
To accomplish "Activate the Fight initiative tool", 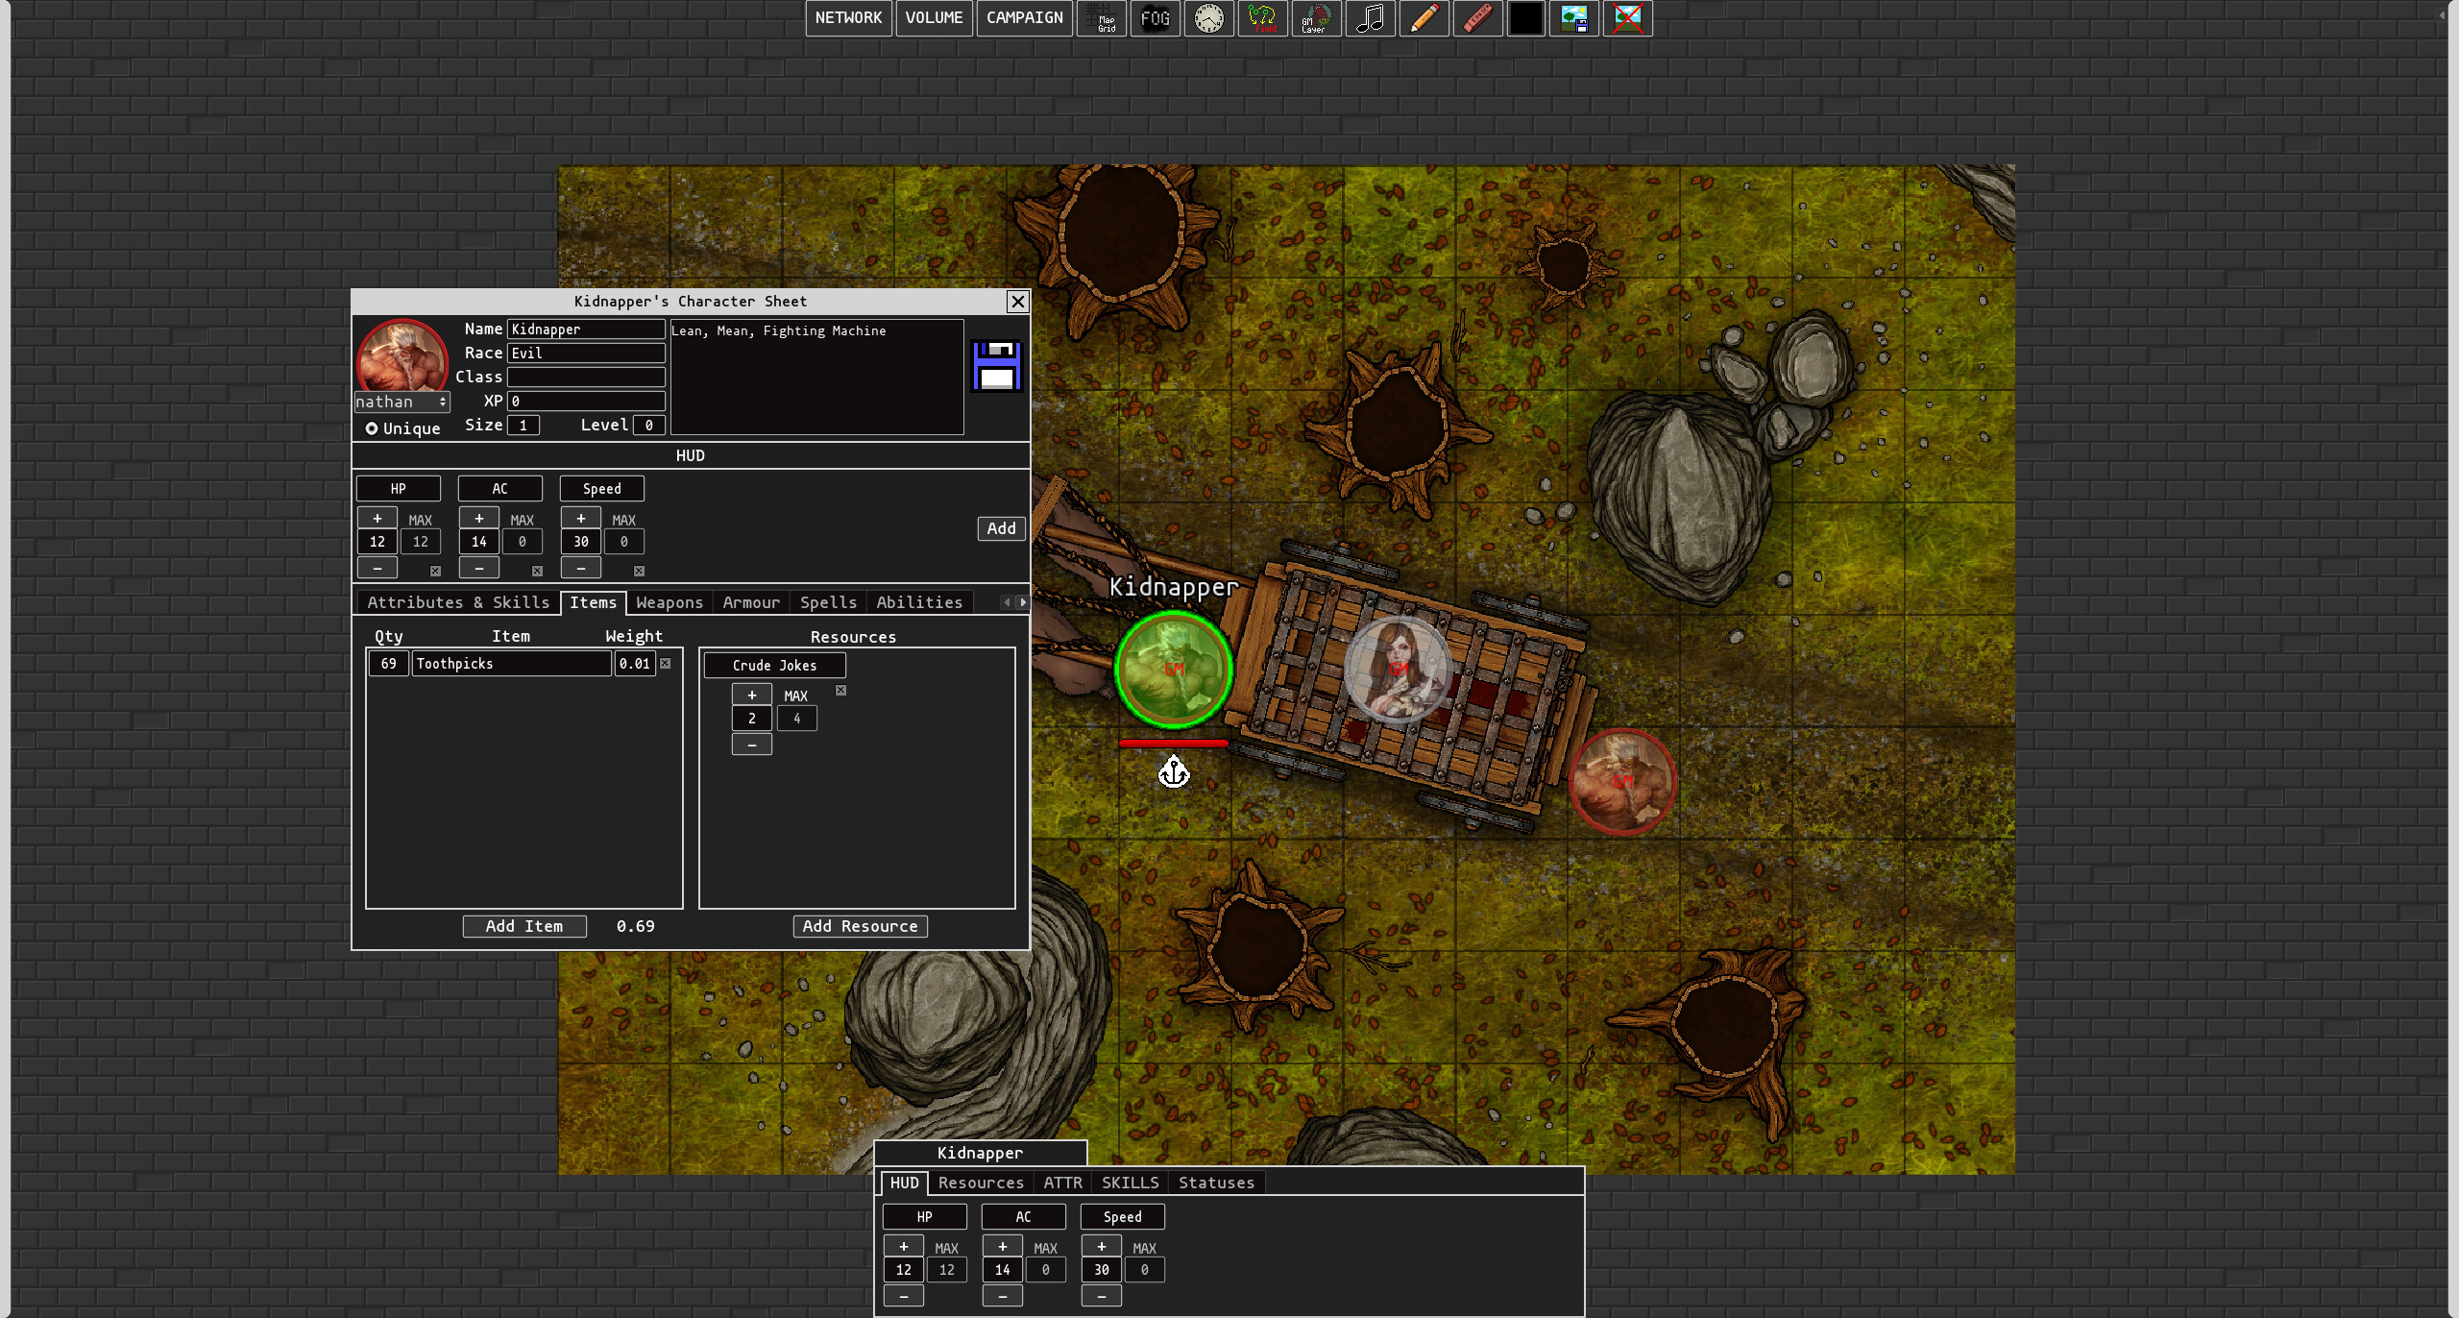I will point(1262,18).
